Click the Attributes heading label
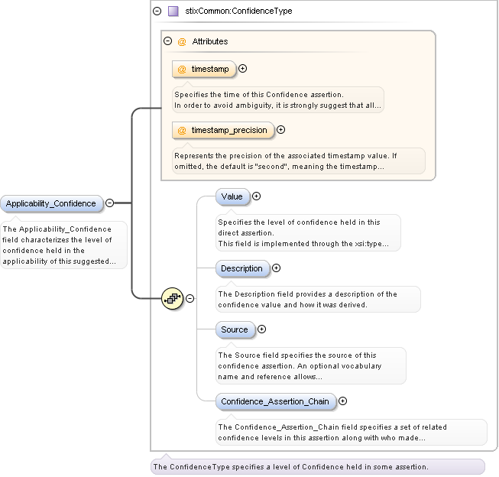499x477 pixels. click(210, 42)
